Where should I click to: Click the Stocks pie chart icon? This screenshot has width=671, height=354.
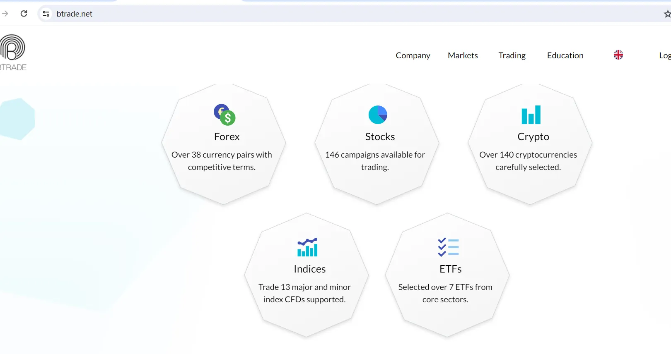(378, 115)
